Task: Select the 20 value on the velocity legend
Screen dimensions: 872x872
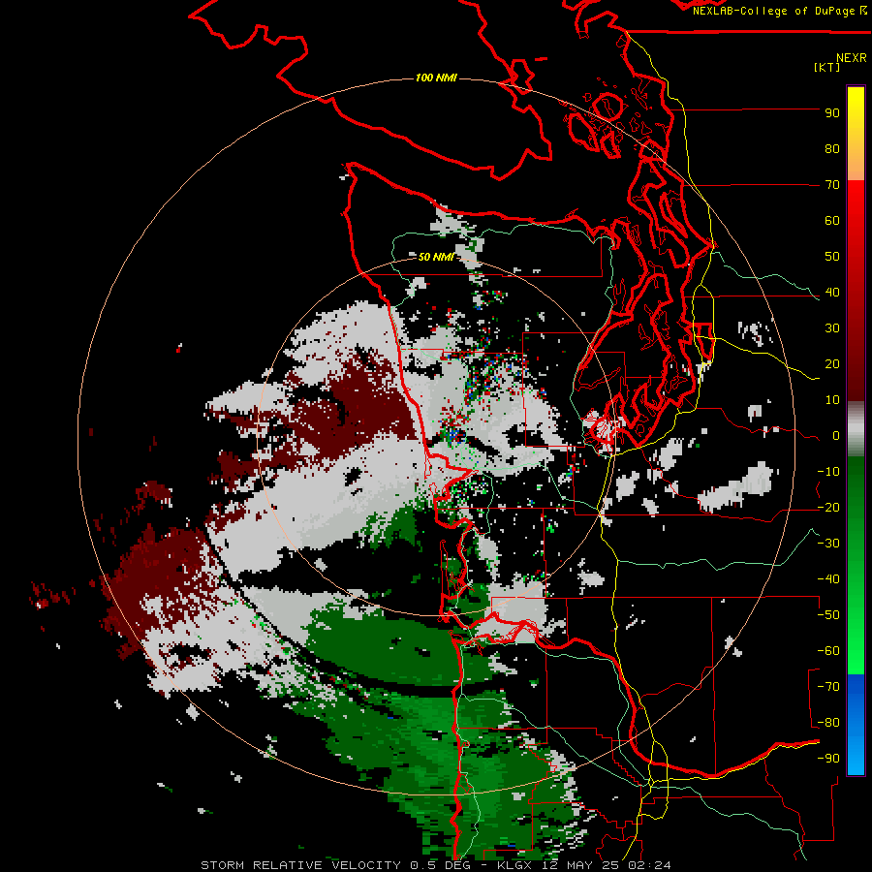Action: click(832, 363)
